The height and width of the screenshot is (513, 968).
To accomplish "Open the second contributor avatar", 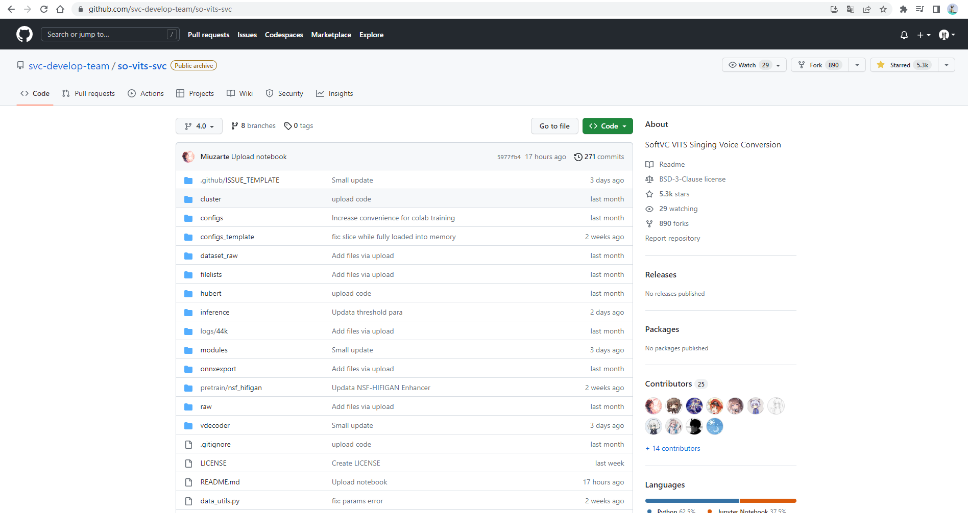I will (x=674, y=406).
